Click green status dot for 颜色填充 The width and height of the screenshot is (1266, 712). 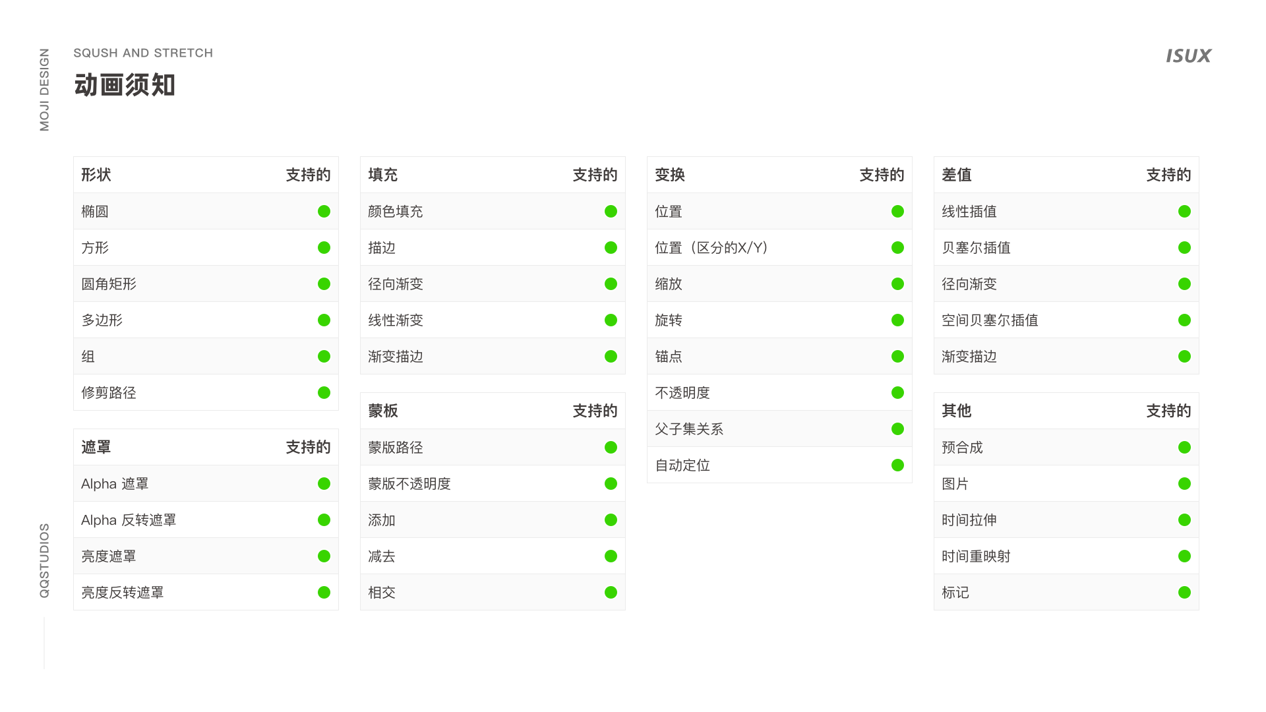point(611,212)
